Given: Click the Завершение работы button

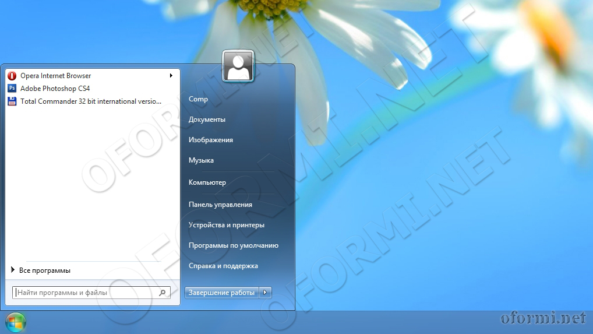Looking at the screenshot, I should click(x=221, y=293).
